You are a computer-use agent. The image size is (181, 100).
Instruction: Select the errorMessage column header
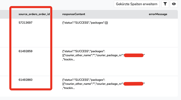[x=158, y=14]
